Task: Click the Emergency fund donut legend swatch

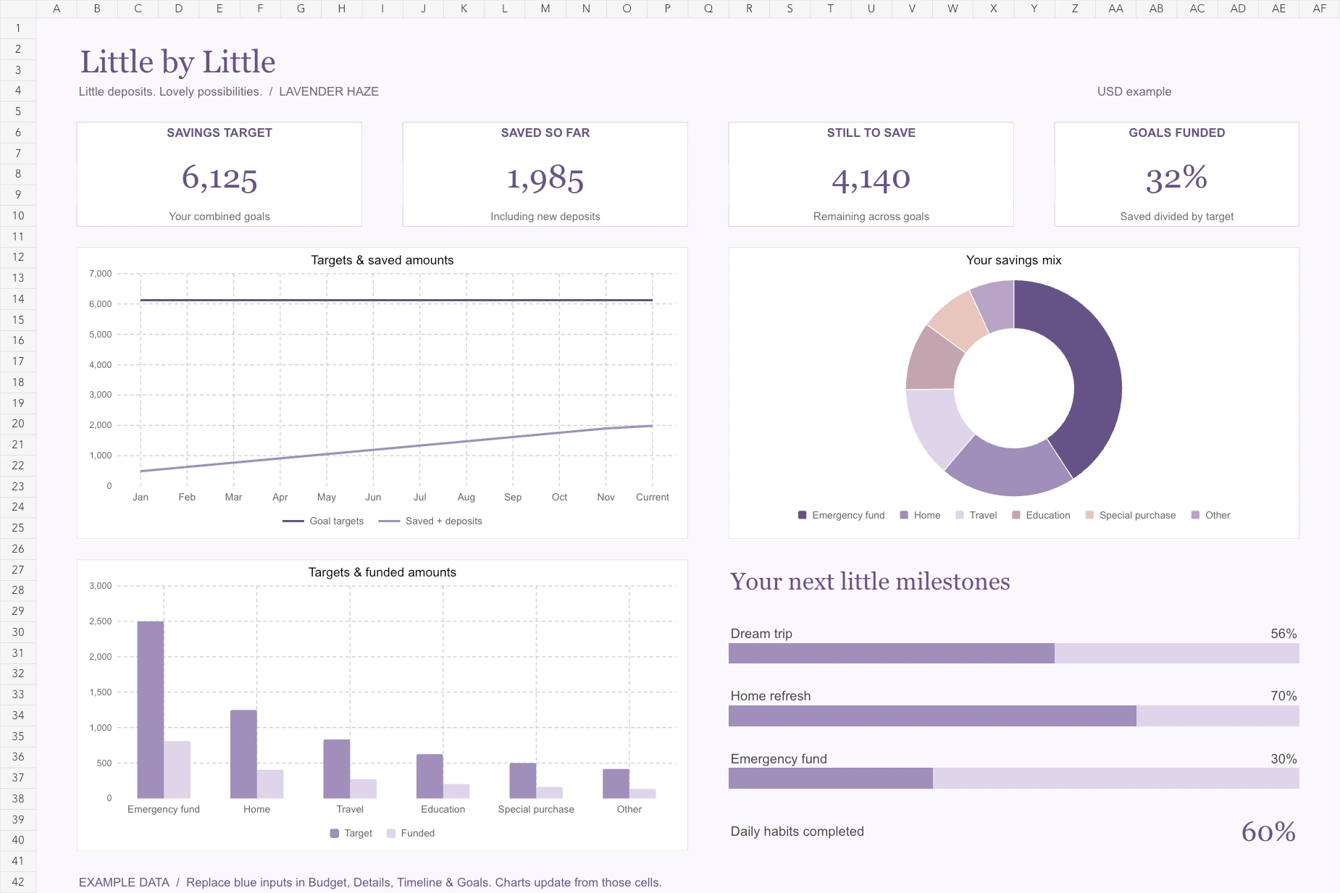Action: tap(802, 515)
